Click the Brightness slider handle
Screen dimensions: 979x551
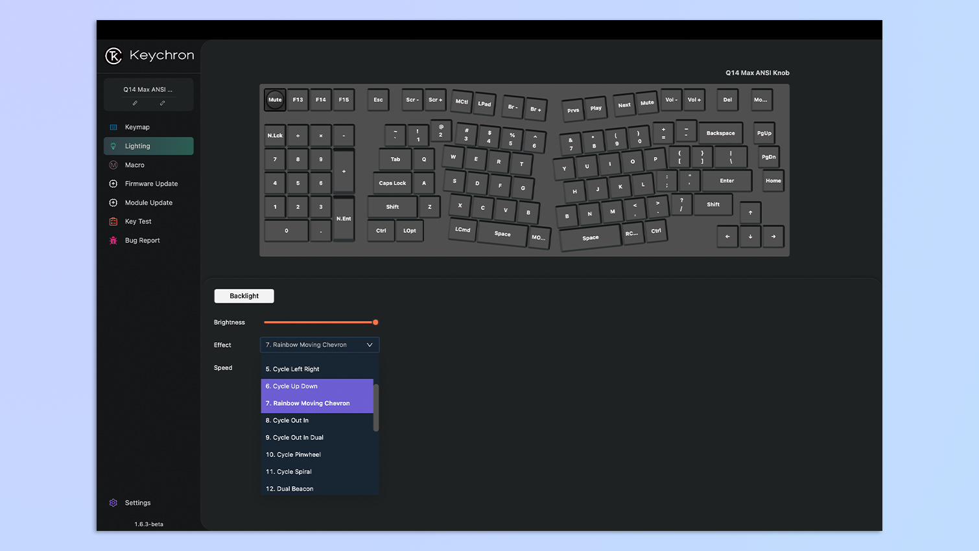(x=375, y=322)
